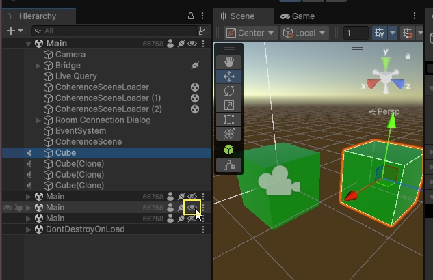
Task: Open search-by-type button in Hierarchy search
Action: point(202,31)
